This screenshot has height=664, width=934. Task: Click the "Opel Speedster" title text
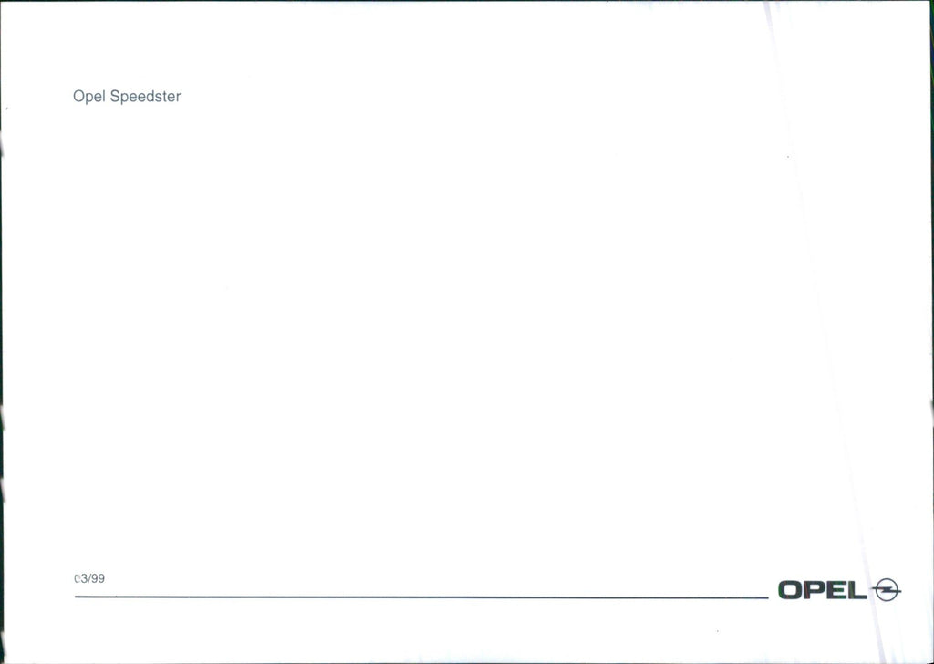tap(127, 97)
